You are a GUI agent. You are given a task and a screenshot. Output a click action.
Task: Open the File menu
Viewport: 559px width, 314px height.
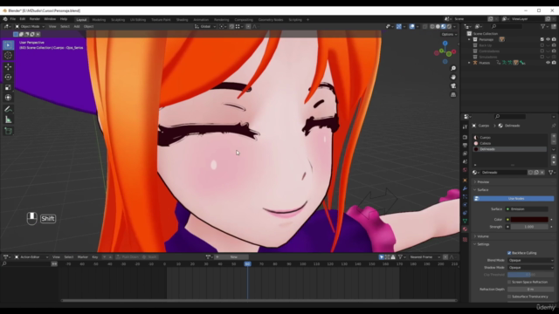click(x=13, y=19)
